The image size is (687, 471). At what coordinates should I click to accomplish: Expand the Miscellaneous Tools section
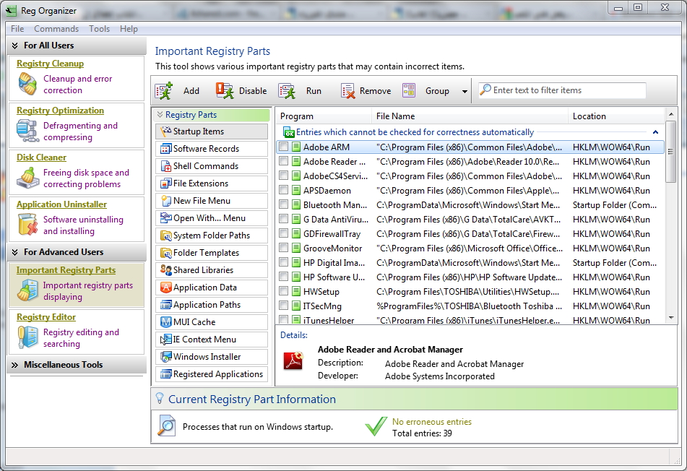point(14,366)
